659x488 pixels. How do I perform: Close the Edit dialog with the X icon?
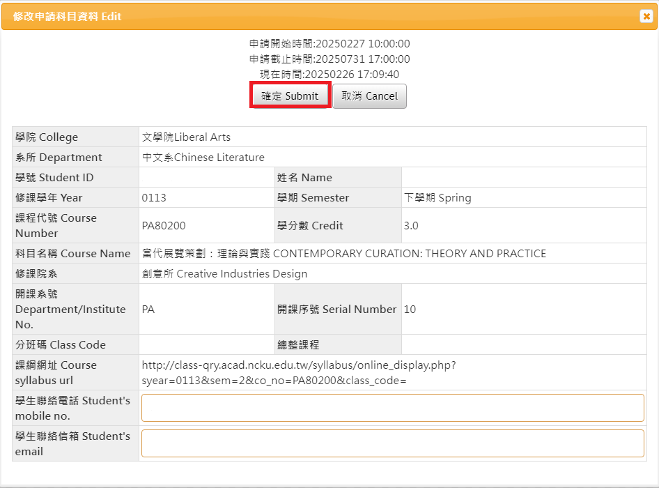646,17
